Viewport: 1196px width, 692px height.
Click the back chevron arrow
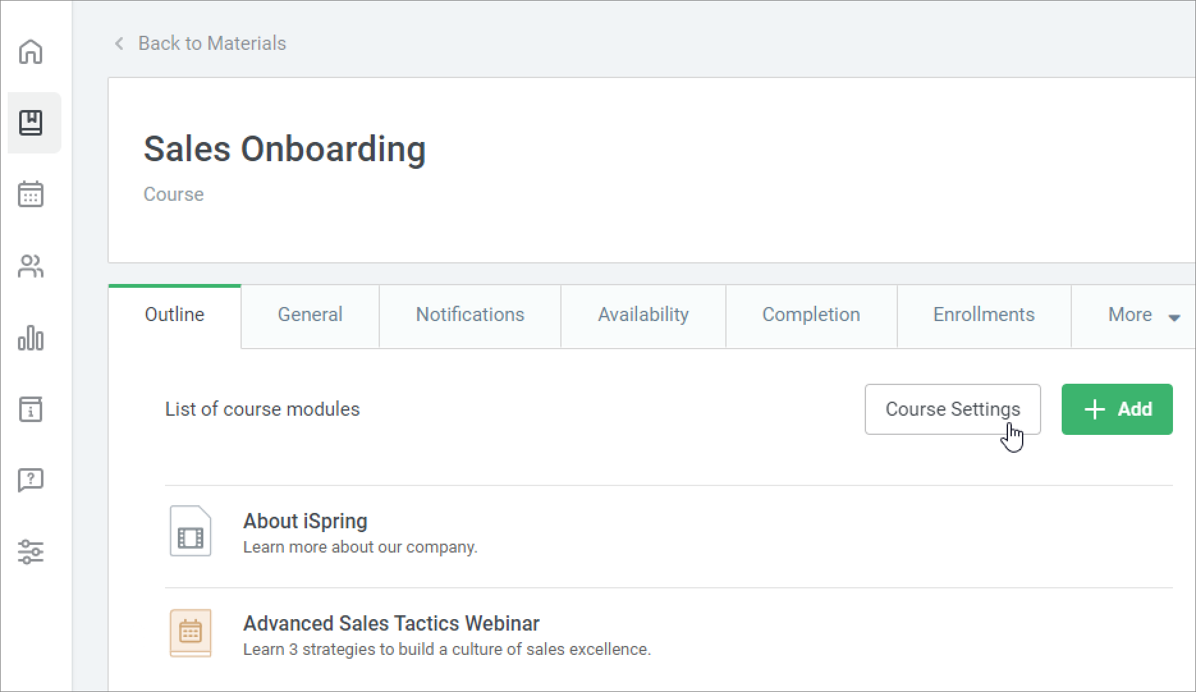[x=119, y=43]
